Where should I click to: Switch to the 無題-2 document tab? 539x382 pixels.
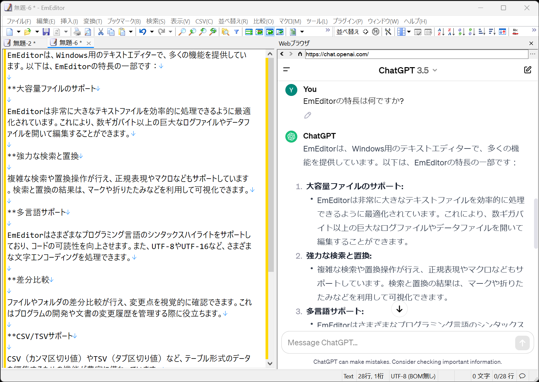click(23, 43)
